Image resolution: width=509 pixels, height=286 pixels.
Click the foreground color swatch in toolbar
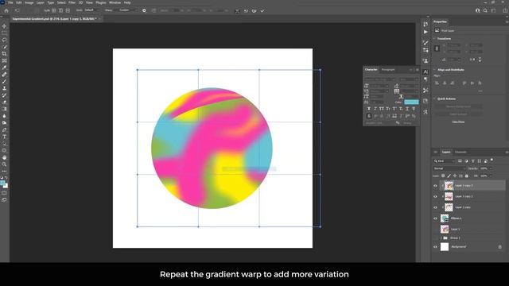(x=2, y=183)
